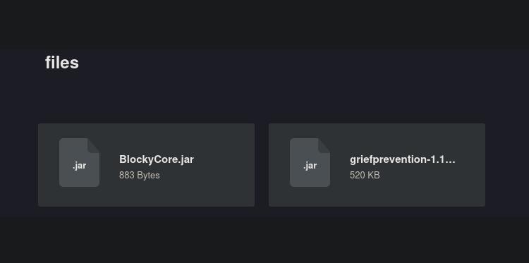This screenshot has width=529, height=263.
Task: Download the BlockyCore.jar attachment card
Action: 147,165
